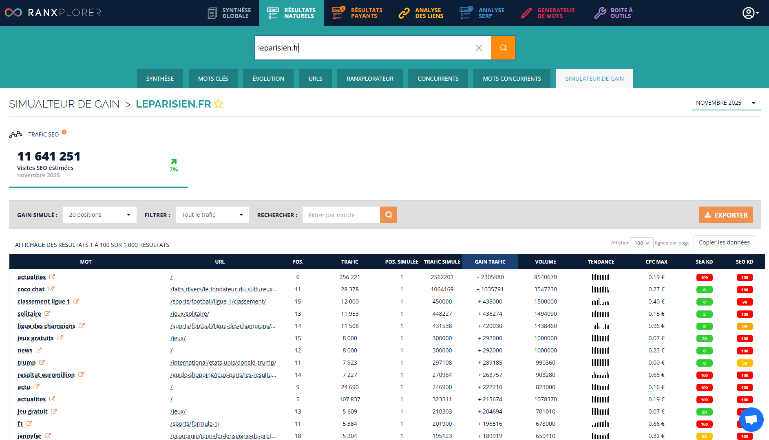Click 'Copier les données' button
The image size is (769, 440).
tap(724, 242)
